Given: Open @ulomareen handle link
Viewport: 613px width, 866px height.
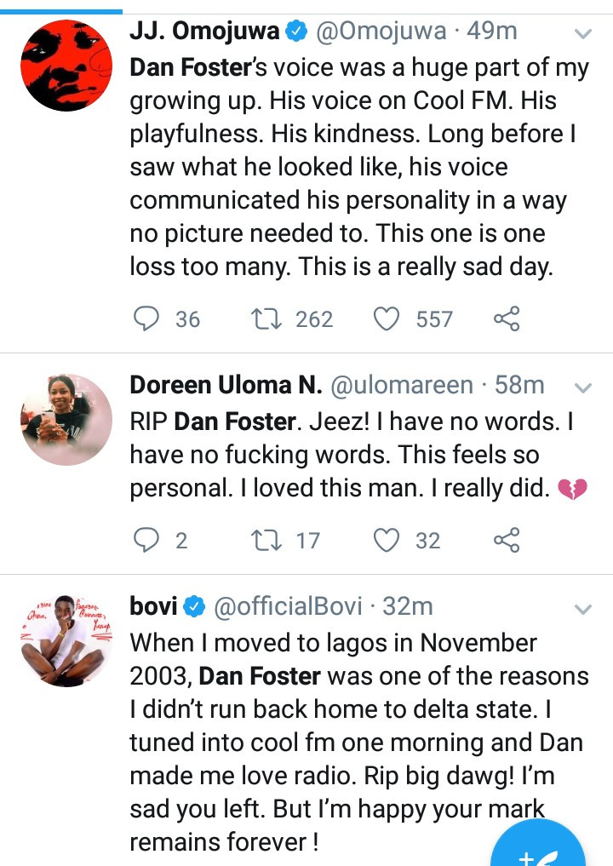Looking at the screenshot, I should click(x=401, y=385).
